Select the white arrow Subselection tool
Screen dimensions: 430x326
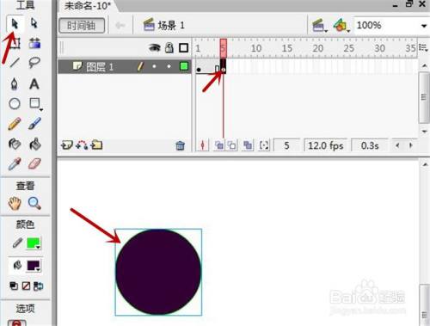[x=34, y=23]
